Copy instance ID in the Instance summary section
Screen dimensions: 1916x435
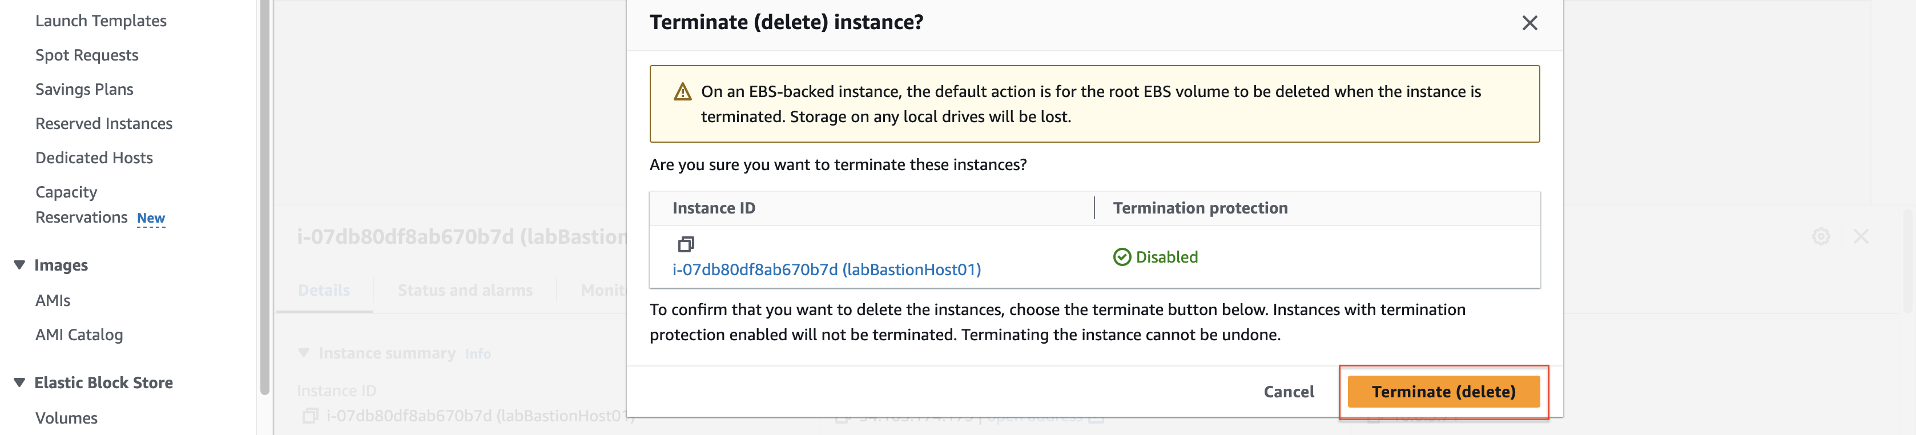310,416
